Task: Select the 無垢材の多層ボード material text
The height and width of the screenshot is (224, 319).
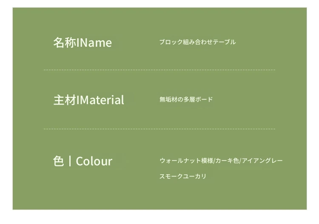Action: pyautogui.click(x=186, y=99)
